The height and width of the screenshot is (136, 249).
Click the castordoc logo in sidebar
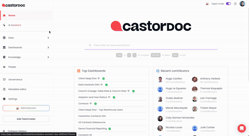[13, 5]
